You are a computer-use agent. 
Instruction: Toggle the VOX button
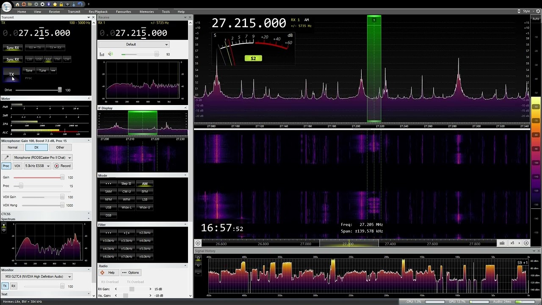pos(17,166)
